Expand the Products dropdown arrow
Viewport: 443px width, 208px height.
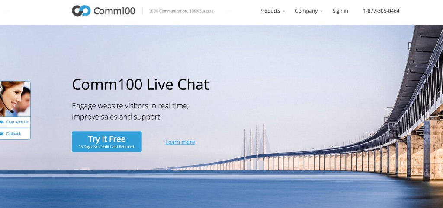click(x=284, y=11)
